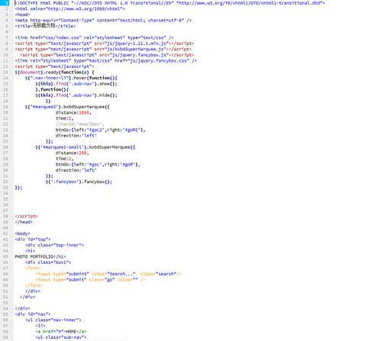Click the .nav-inner>li hover function line
Viewport: 382px width, 341px height.
point(71,78)
